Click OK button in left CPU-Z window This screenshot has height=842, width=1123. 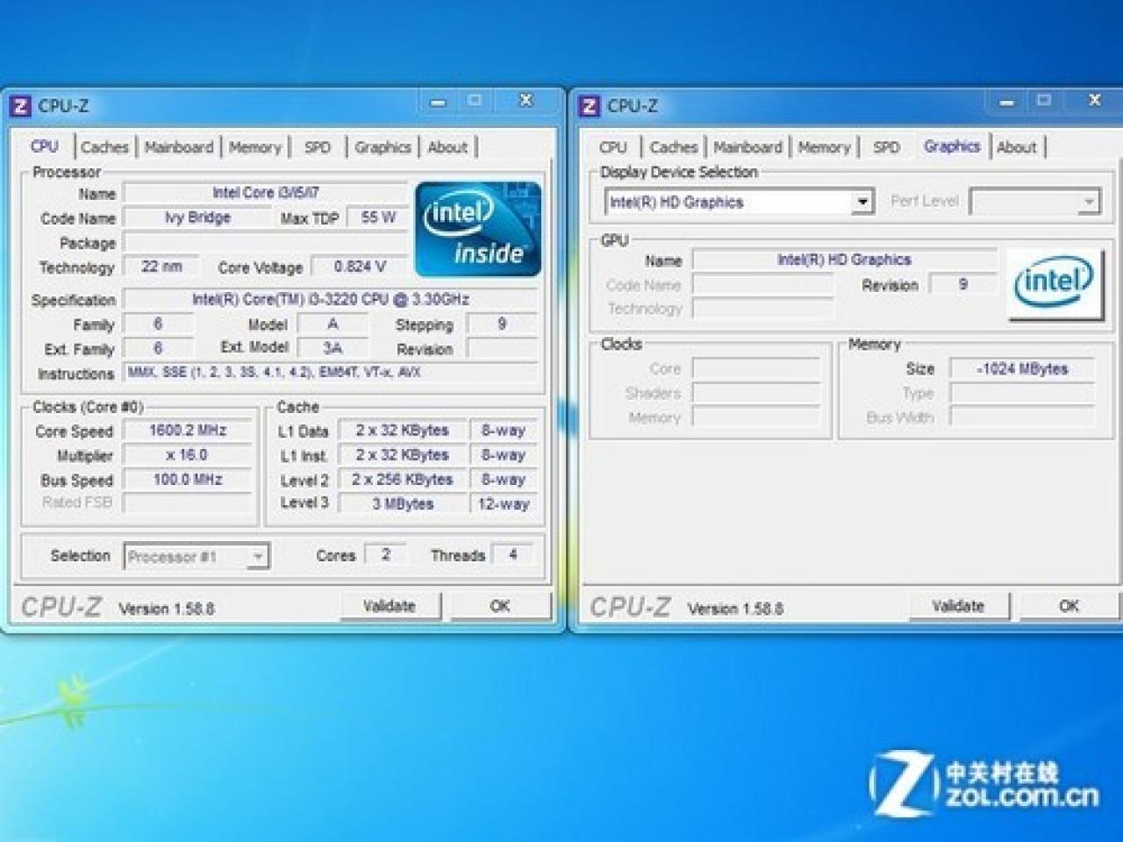click(500, 606)
